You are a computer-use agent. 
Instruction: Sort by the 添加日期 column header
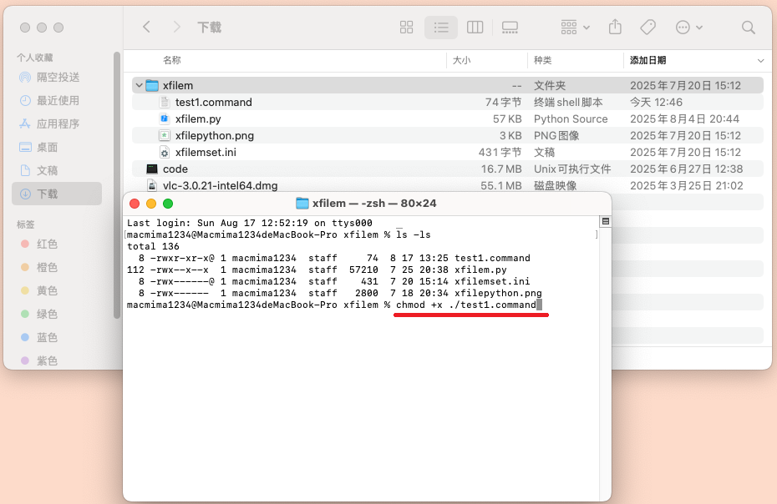pyautogui.click(x=648, y=60)
